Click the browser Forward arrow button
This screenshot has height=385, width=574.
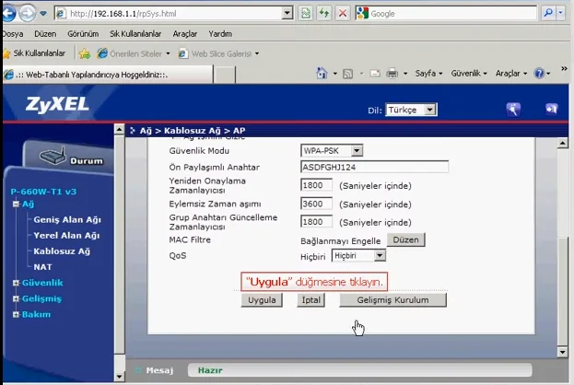[x=27, y=14]
